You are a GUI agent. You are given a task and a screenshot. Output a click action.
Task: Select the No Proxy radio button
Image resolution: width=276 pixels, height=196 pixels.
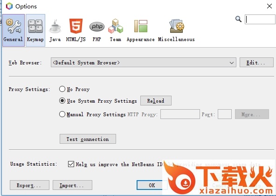pyautogui.click(x=62, y=89)
